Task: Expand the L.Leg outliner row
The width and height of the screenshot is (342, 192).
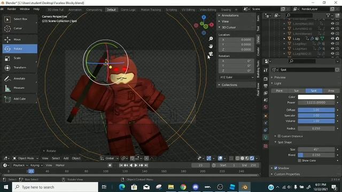Action: click(x=284, y=38)
